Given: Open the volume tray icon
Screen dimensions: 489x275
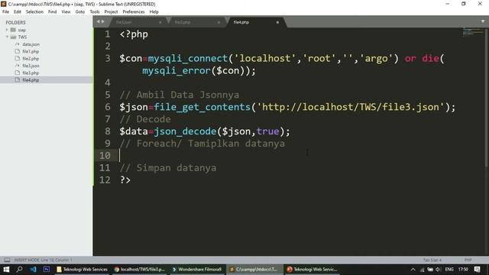Looking at the screenshot, I should tap(439, 270).
